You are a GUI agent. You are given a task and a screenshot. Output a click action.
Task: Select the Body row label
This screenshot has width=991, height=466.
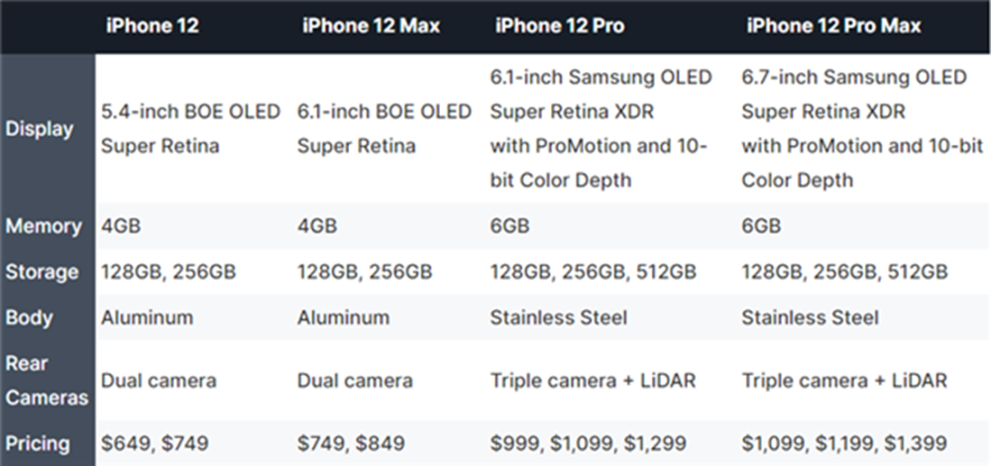(29, 318)
